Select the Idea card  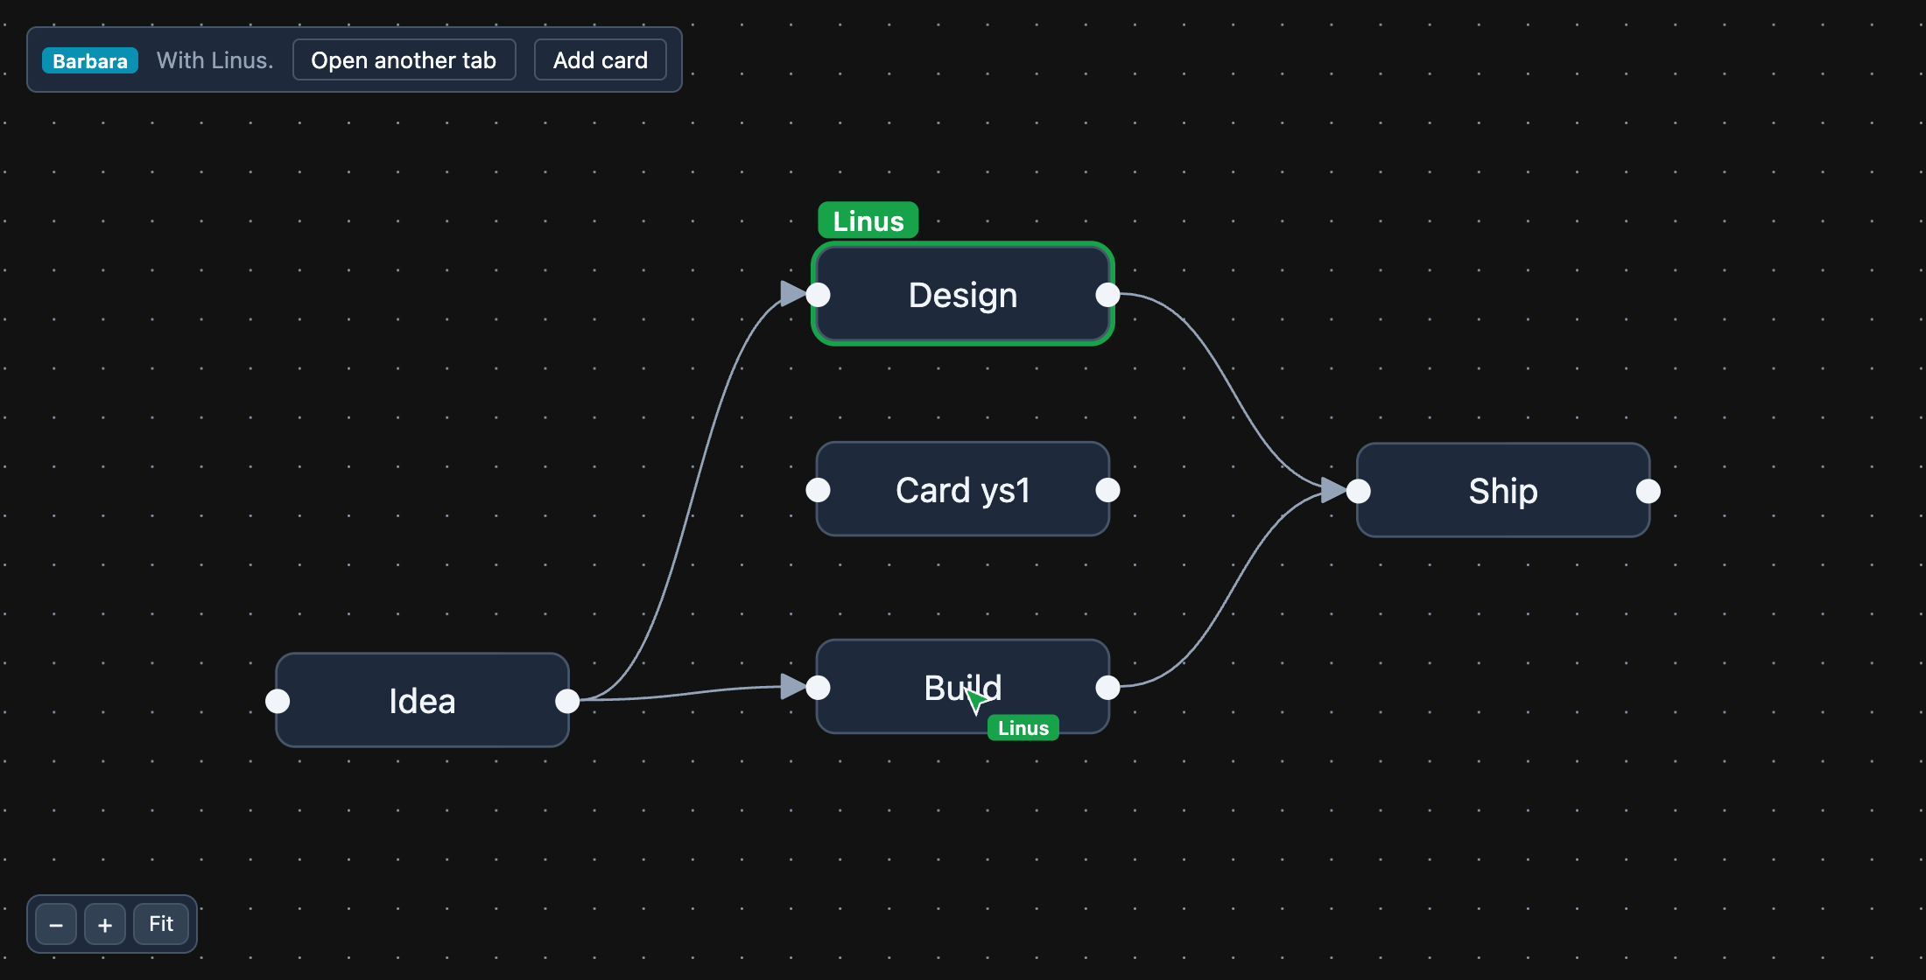point(422,701)
